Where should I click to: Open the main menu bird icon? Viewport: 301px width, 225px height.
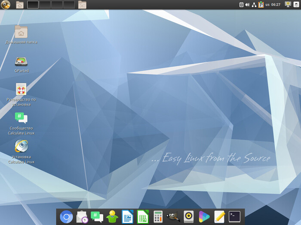(x=5, y=5)
